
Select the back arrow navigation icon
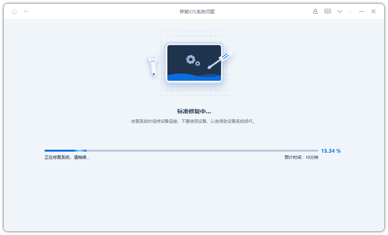pos(27,11)
